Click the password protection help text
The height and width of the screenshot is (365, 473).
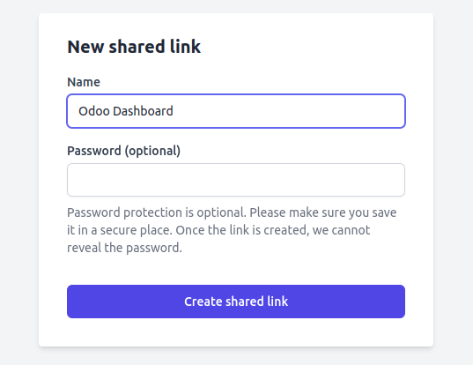point(232,230)
